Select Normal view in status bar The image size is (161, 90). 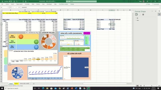point(137,86)
